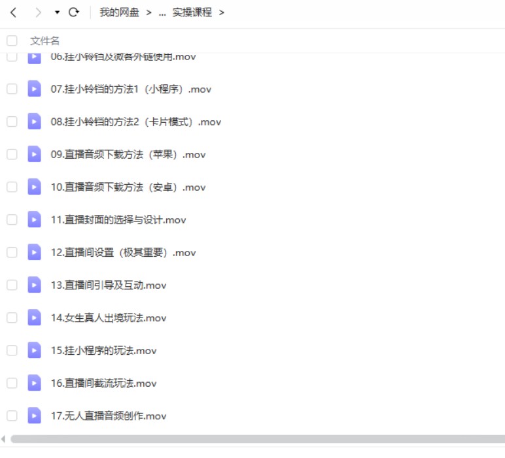Select file 13.直播间引导及互动.mov
This screenshot has height=458, width=505.
tap(109, 286)
